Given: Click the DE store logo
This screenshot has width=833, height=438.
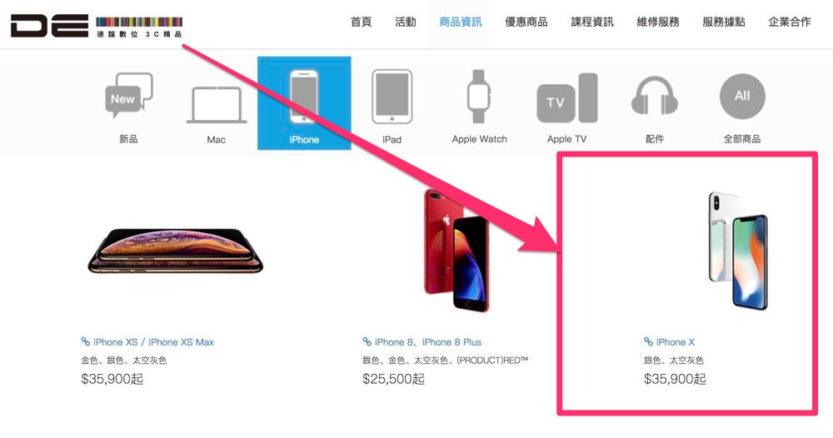Looking at the screenshot, I should pos(97,27).
